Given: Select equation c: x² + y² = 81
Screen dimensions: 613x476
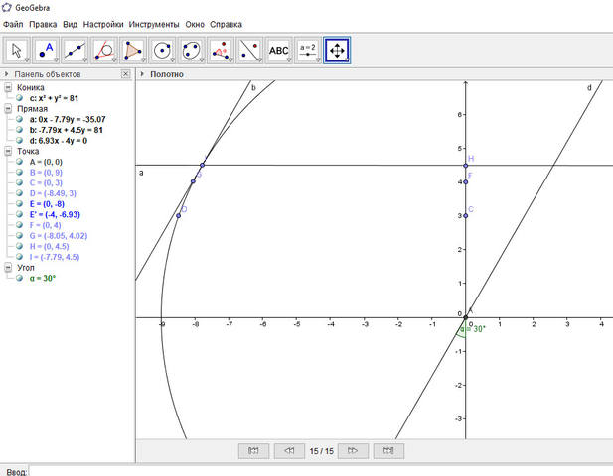Looking at the screenshot, I should point(54,98).
